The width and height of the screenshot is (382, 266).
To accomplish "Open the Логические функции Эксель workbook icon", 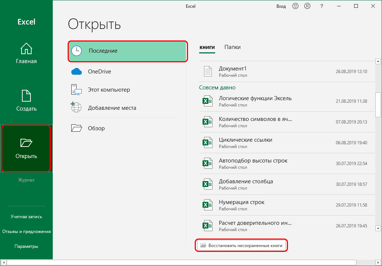I will [x=207, y=101].
